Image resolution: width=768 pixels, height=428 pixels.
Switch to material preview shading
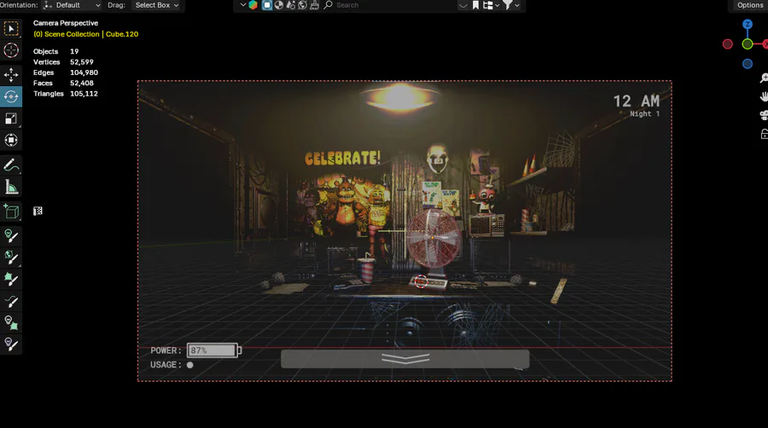click(x=290, y=5)
